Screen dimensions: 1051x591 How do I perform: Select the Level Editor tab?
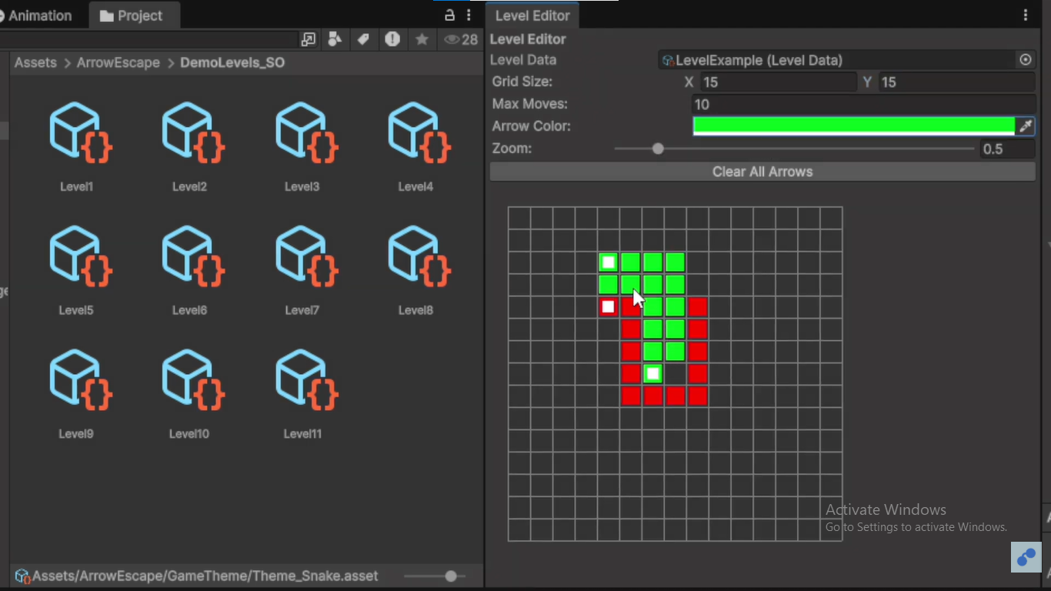[x=532, y=15]
